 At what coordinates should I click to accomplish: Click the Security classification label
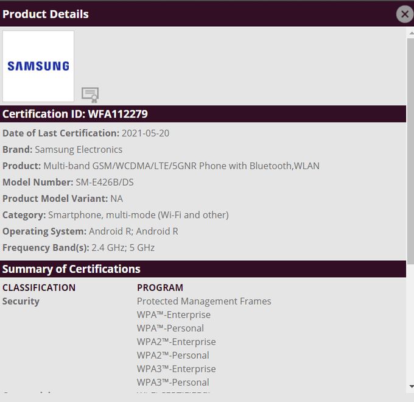pos(21,301)
